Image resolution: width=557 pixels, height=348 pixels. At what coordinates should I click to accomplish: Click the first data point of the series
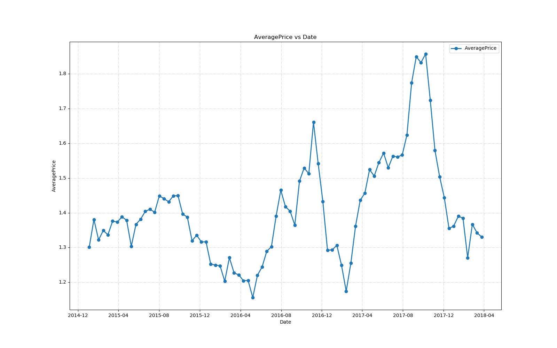point(89,247)
